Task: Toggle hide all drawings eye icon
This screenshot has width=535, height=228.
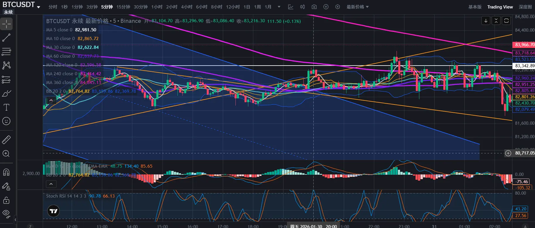Action: click(x=6, y=214)
